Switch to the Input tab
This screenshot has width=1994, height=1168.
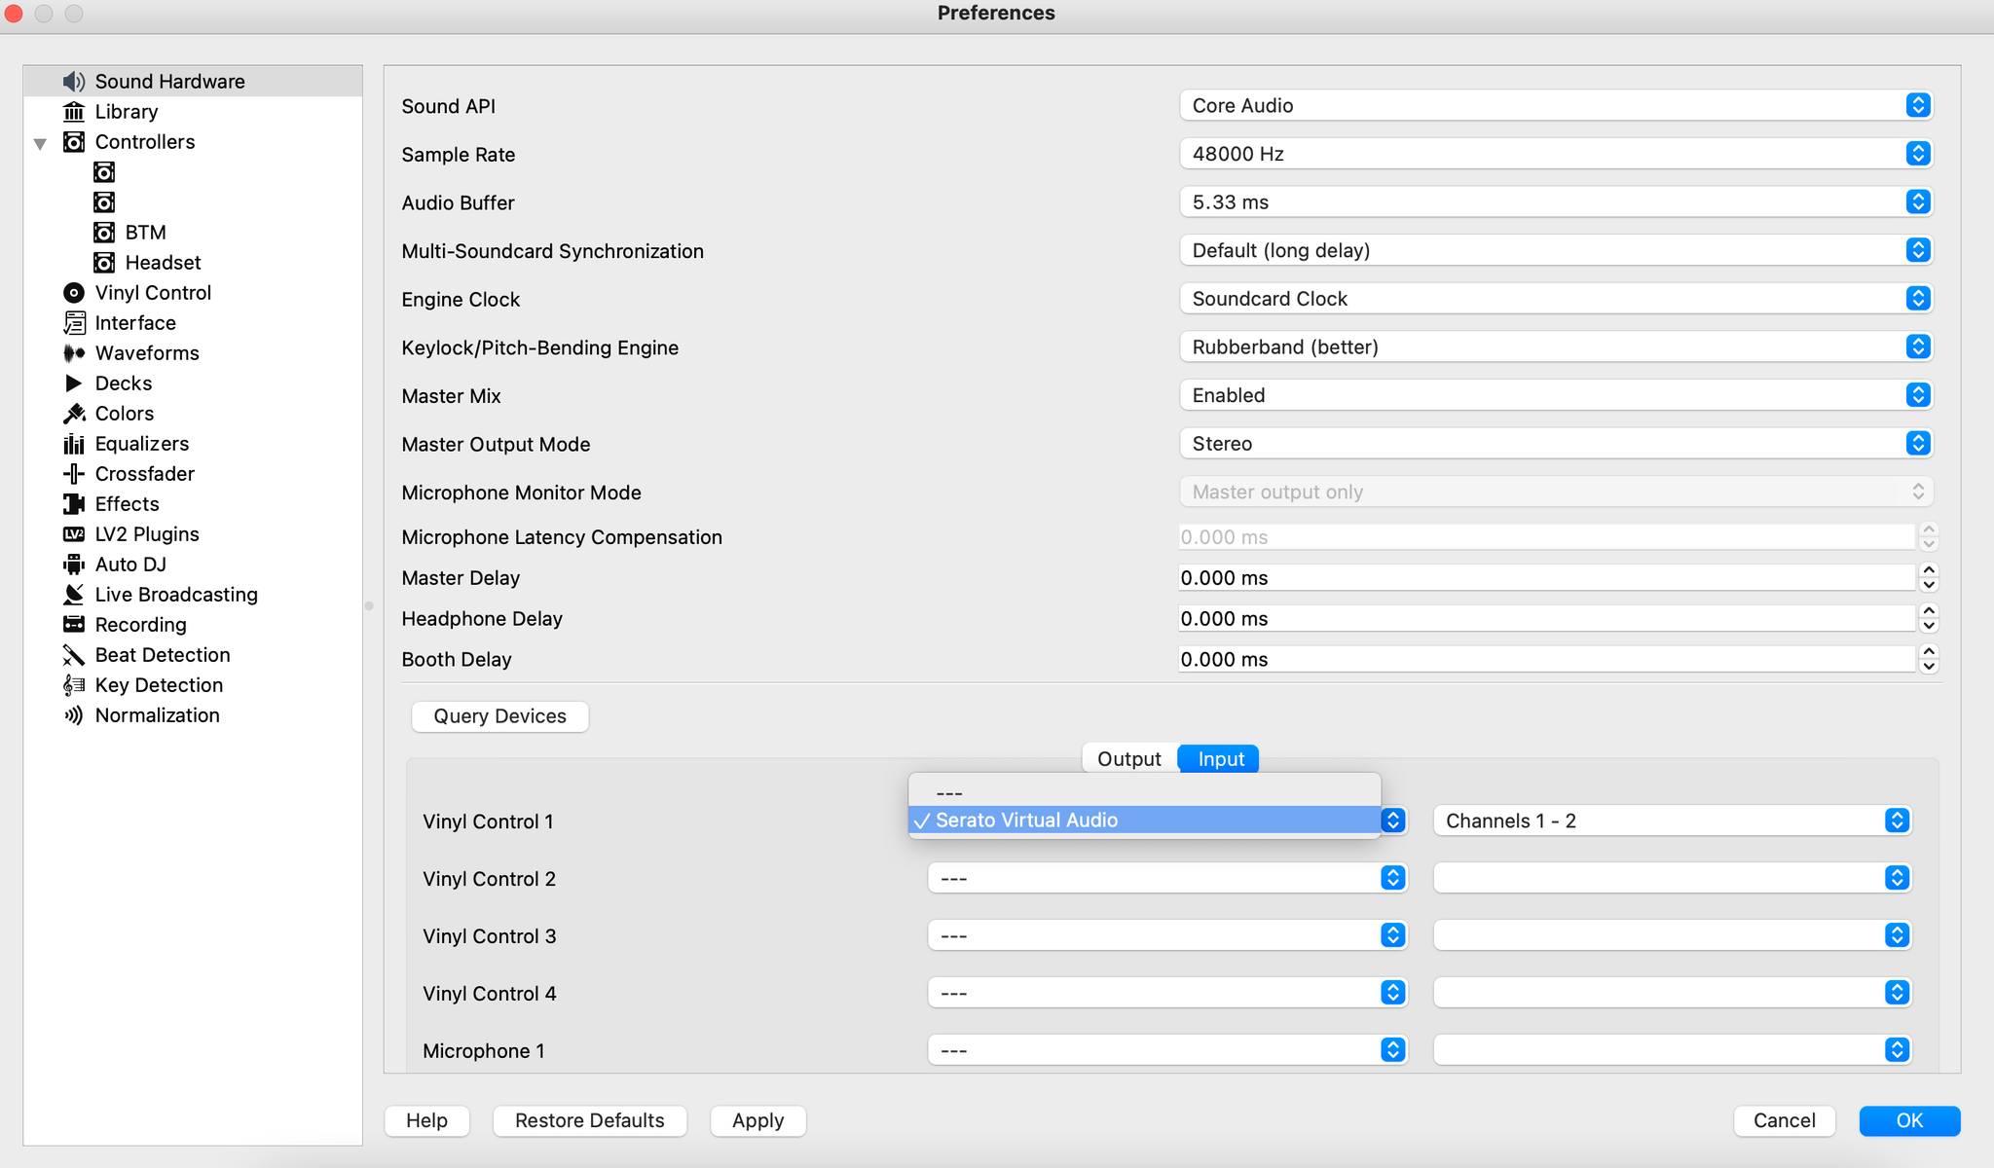tap(1220, 759)
